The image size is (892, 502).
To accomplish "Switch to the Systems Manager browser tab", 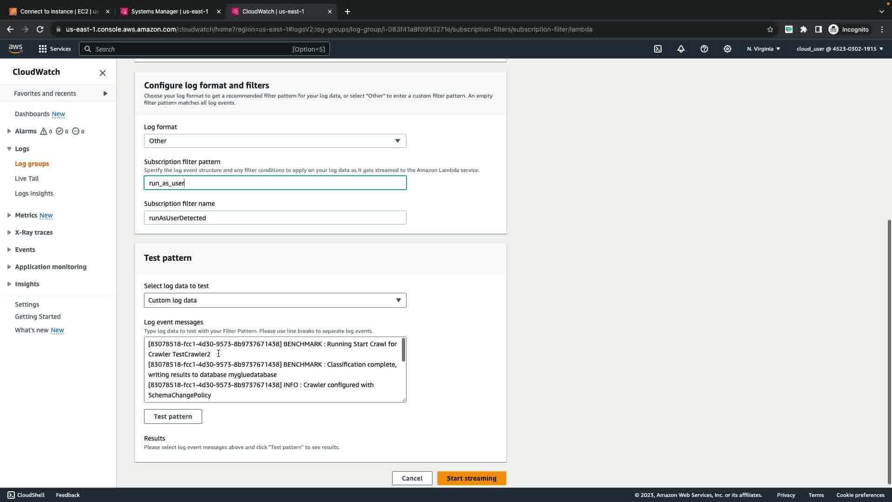I will 170,11.
